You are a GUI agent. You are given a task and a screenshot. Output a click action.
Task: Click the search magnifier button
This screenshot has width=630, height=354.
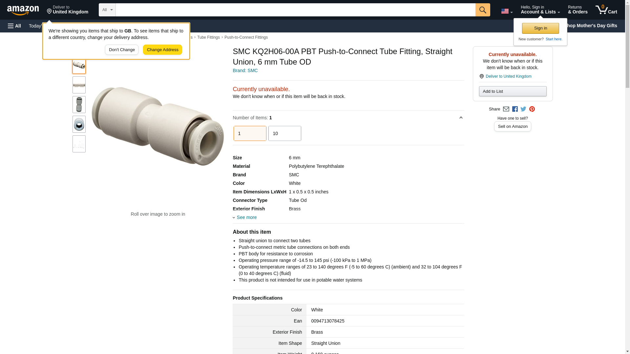(x=482, y=10)
